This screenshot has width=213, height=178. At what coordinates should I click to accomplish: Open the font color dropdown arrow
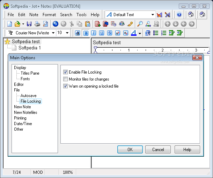(x=140, y=33)
